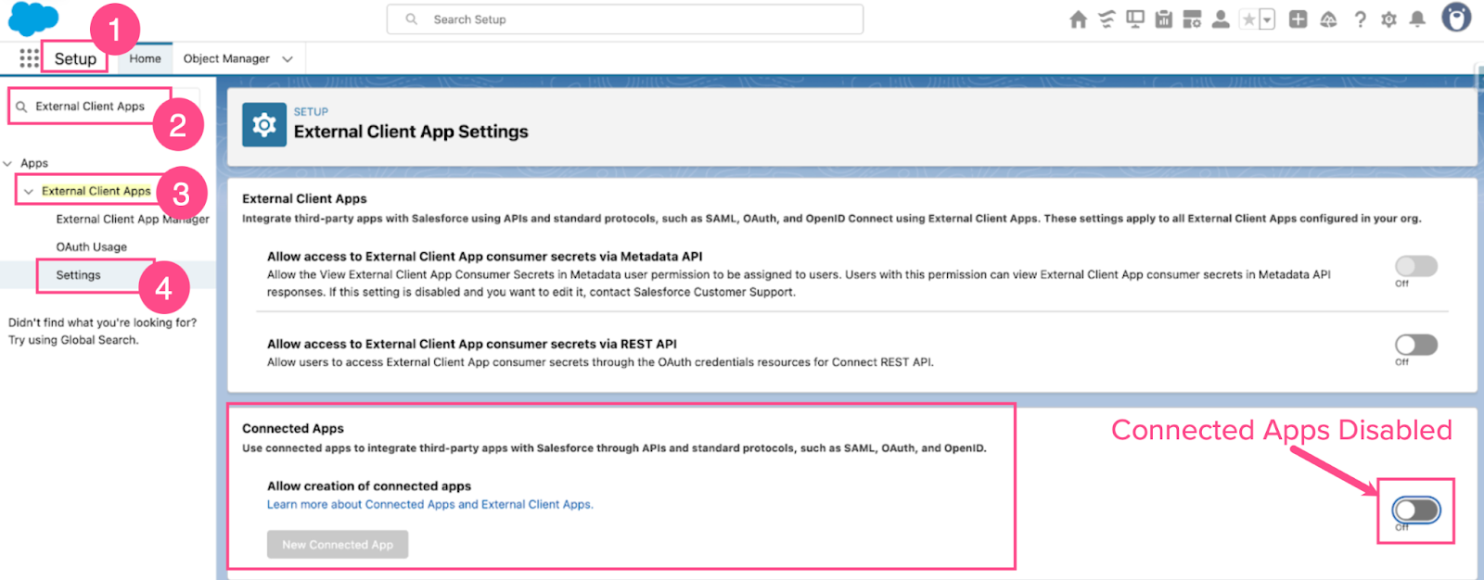This screenshot has width=1484, height=580.
Task: Switch to the Home tab
Action: pos(145,58)
